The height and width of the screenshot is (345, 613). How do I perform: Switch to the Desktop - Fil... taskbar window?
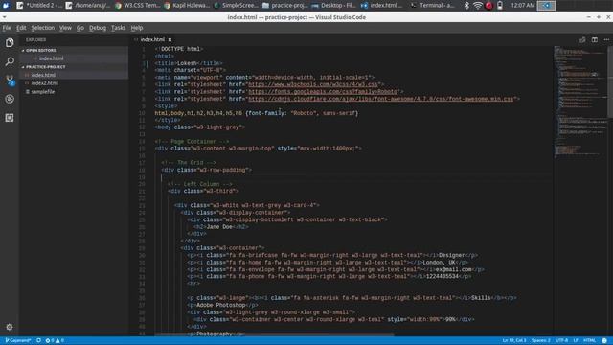(334, 5)
